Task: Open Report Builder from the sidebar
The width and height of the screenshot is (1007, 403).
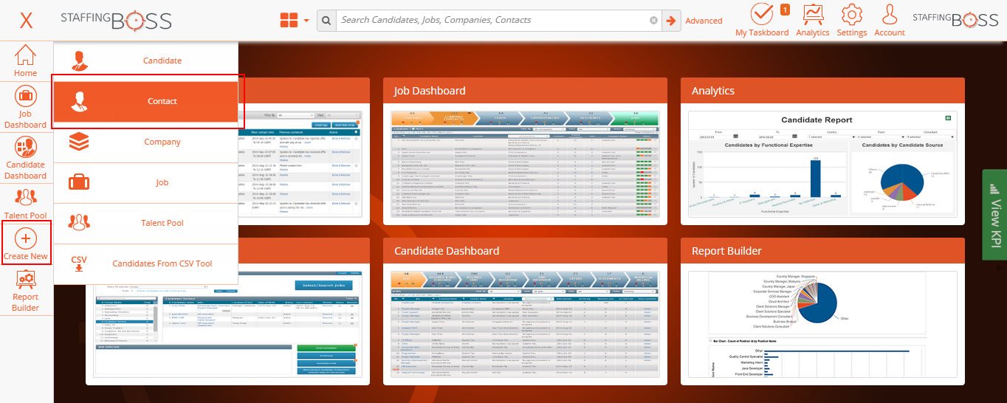Action: click(25, 291)
